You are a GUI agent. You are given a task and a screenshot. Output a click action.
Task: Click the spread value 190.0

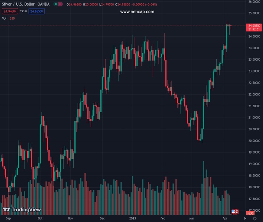point(23,11)
